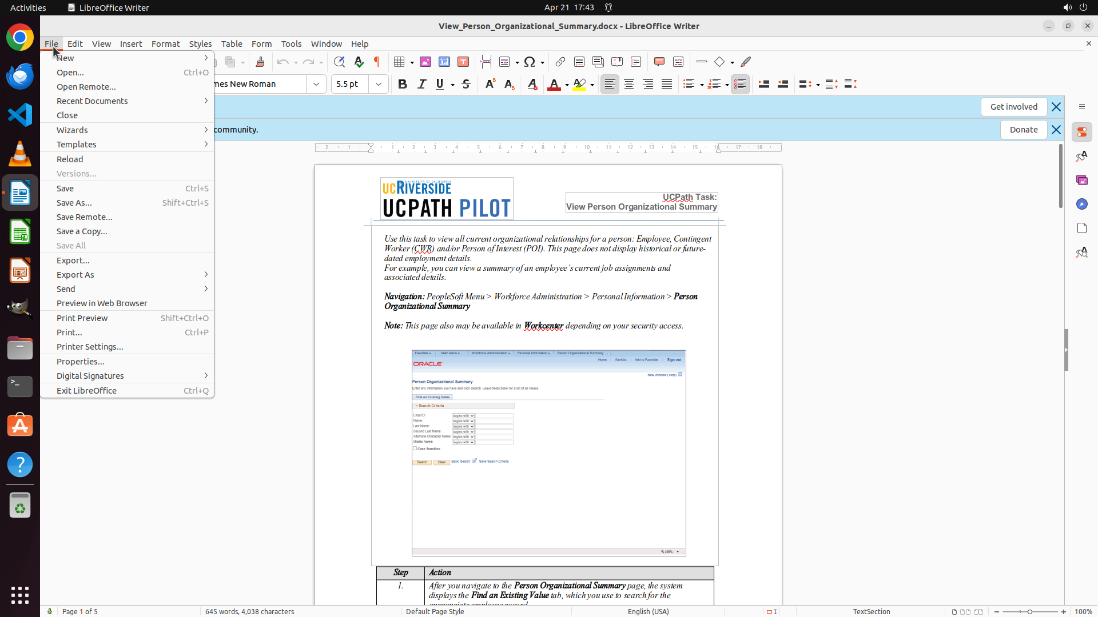The width and height of the screenshot is (1098, 617).
Task: Toggle italic formatting
Action: coord(421,84)
